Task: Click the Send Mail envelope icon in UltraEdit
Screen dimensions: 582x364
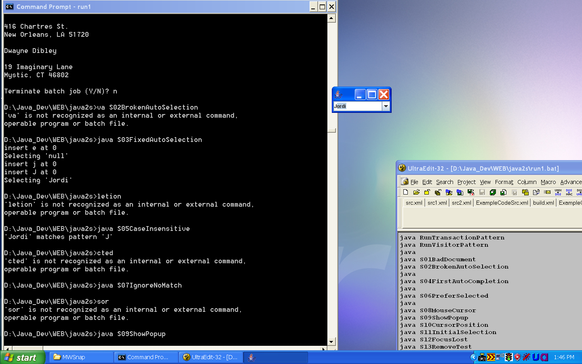Action: pos(547,192)
